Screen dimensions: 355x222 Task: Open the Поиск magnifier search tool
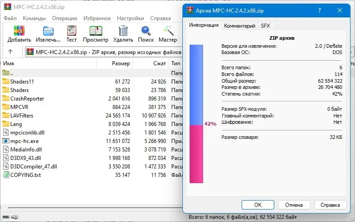(x=146, y=31)
